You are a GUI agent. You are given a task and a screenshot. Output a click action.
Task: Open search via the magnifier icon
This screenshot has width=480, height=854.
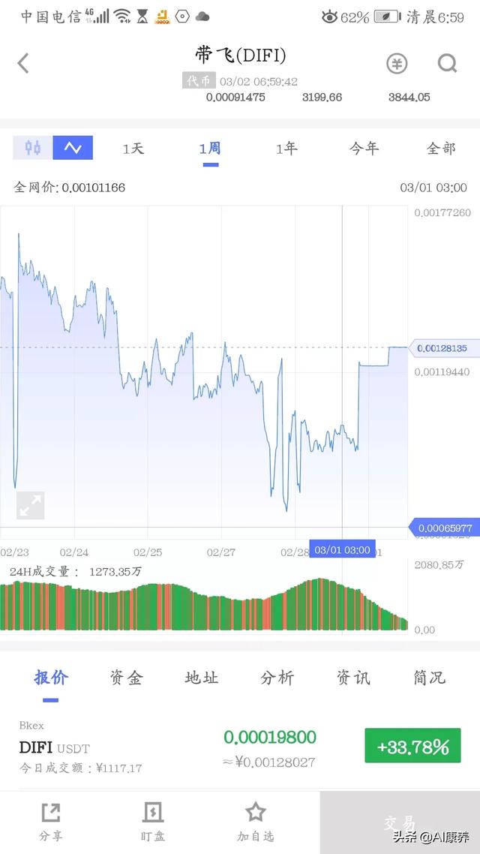click(x=448, y=63)
